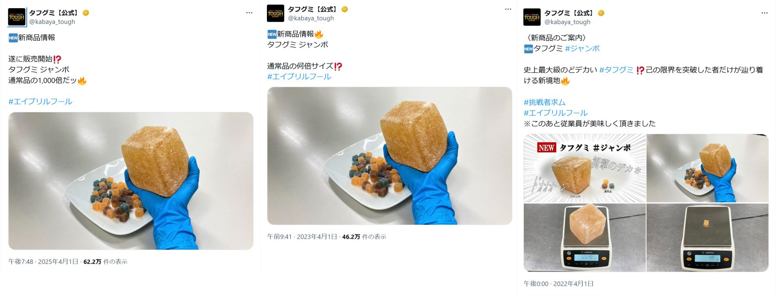Open the 2023 tweet's three-dot more menu
The width and height of the screenshot is (776, 296).
click(508, 9)
